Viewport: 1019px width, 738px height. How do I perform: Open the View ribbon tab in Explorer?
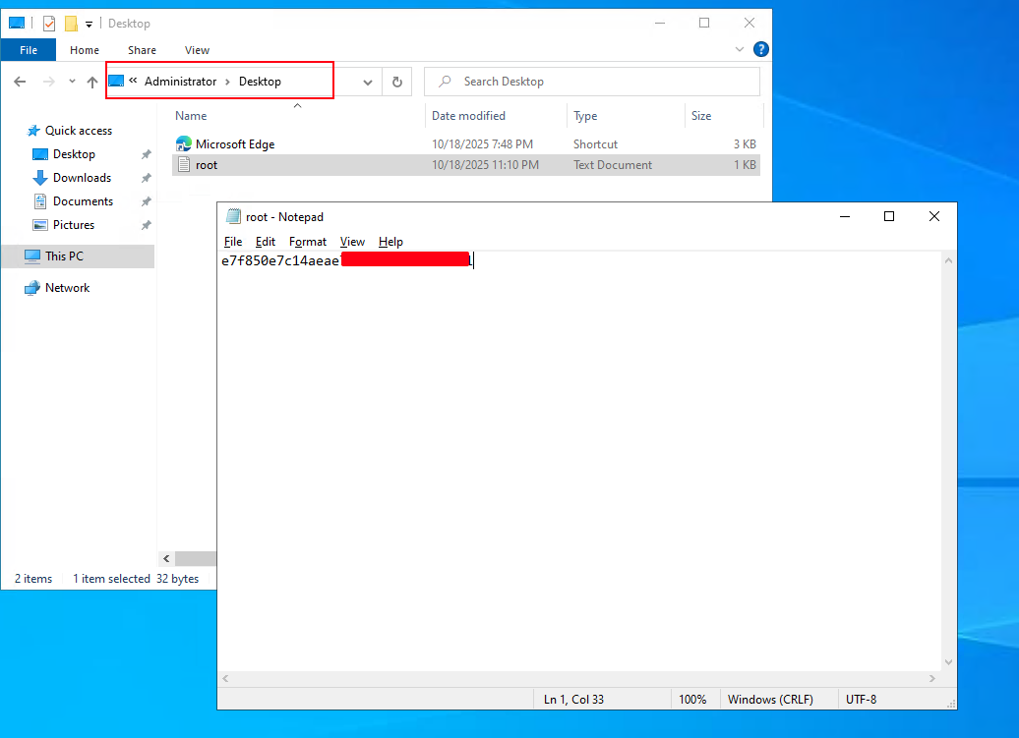pyautogui.click(x=197, y=50)
